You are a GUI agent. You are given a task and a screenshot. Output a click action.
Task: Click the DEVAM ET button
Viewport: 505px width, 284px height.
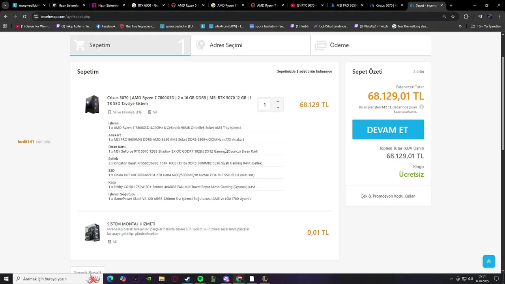[x=388, y=130]
